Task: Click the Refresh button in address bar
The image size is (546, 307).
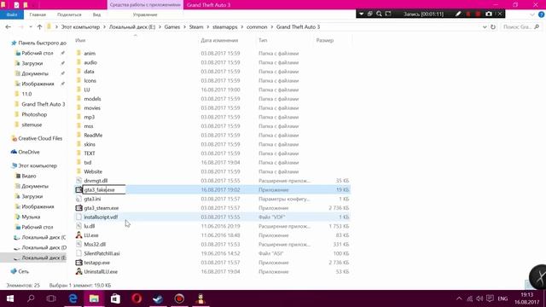Action: [493, 26]
